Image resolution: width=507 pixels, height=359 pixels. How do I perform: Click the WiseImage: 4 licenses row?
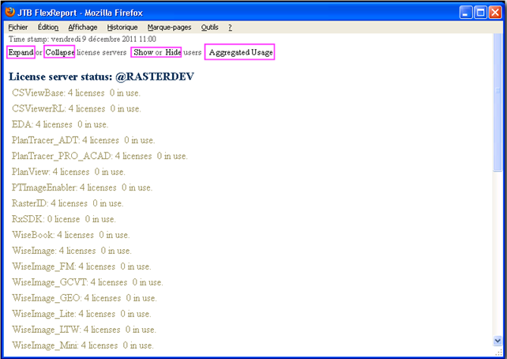72,251
